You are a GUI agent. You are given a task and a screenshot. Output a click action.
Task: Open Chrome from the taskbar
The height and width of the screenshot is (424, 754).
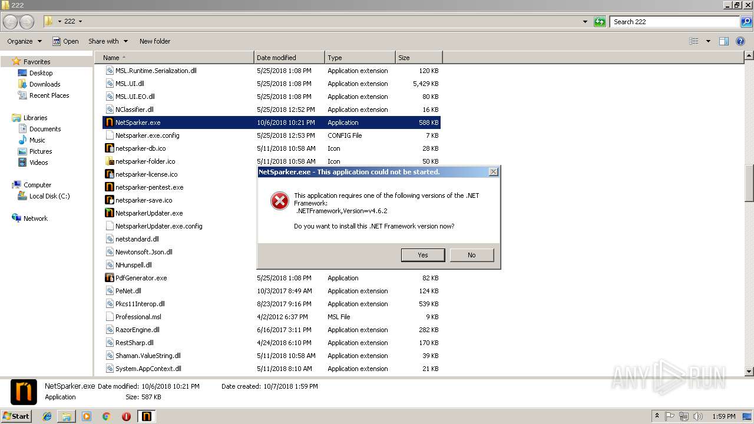(x=106, y=416)
